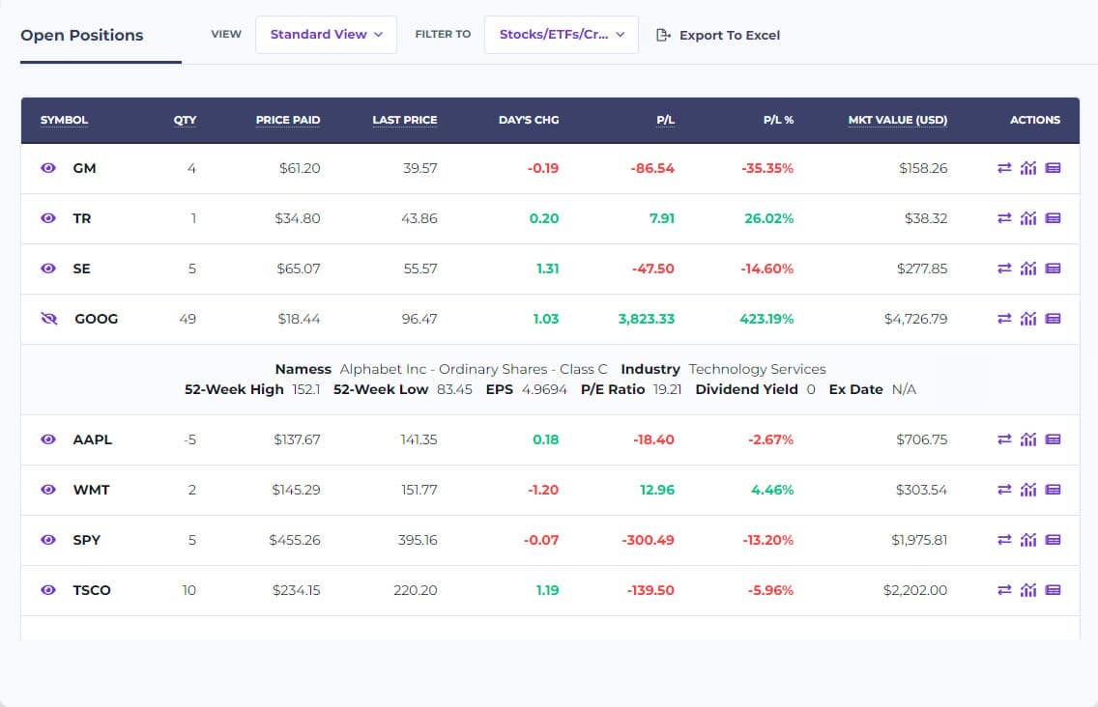Click the DAY'S CHG column header
Image resolution: width=1098 pixels, height=707 pixels.
coord(529,120)
